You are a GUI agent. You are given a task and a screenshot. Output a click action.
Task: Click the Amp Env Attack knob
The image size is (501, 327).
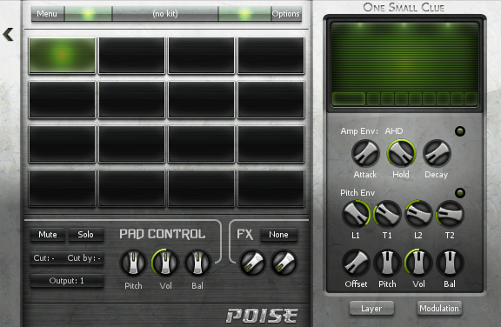[365, 154]
